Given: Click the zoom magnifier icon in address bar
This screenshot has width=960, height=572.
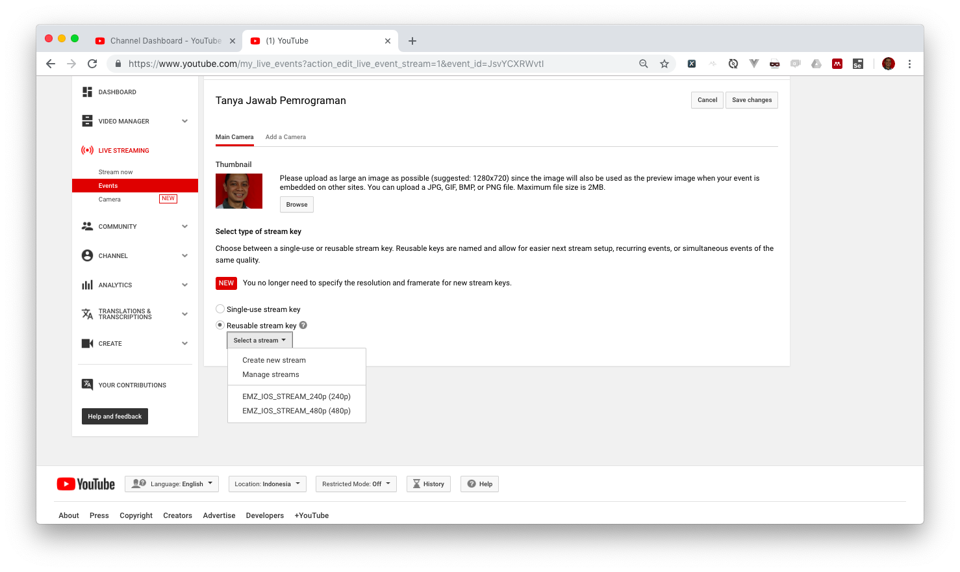Looking at the screenshot, I should tap(644, 64).
